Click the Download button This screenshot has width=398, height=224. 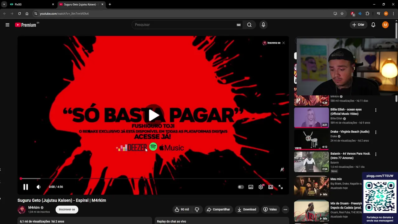pos(247,210)
